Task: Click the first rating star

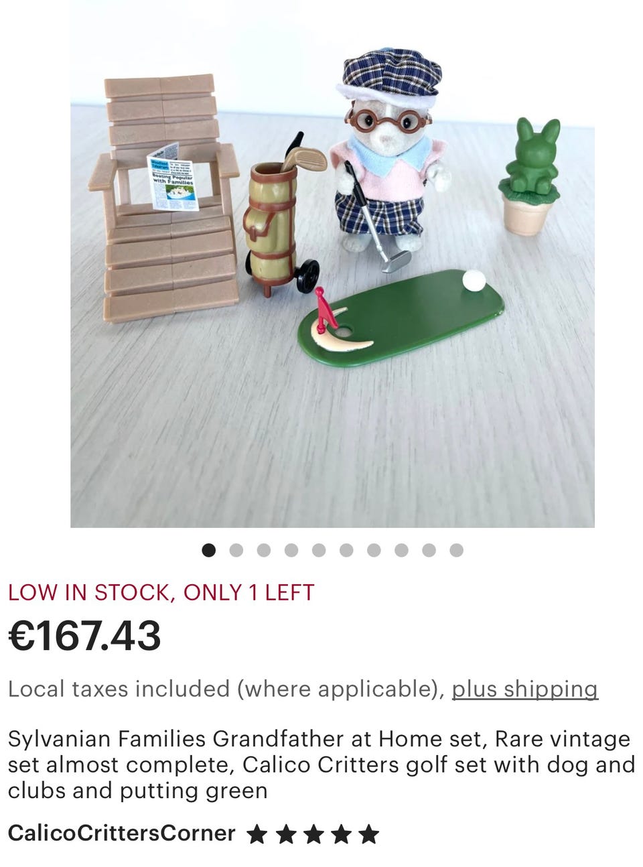Action: (256, 834)
